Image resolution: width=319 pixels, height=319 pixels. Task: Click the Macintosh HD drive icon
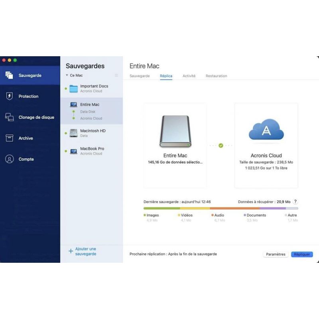(x=73, y=133)
